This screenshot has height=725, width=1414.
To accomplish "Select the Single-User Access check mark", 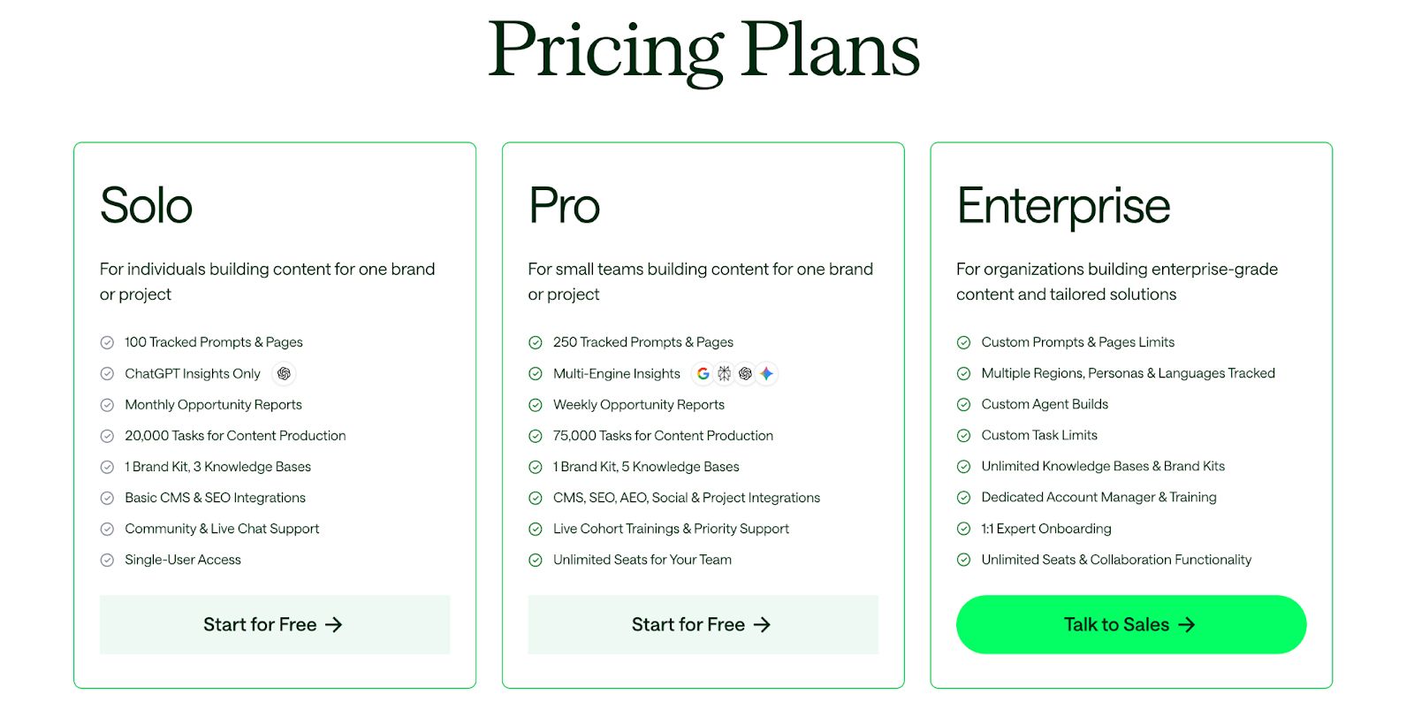I will (107, 559).
